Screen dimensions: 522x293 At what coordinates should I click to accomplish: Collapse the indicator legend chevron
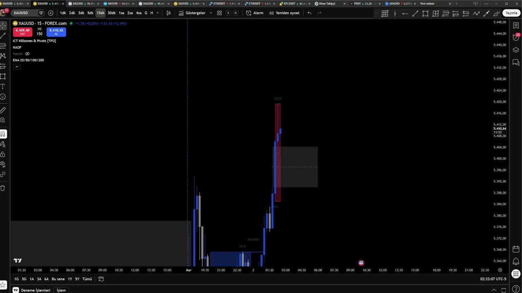click(x=17, y=67)
